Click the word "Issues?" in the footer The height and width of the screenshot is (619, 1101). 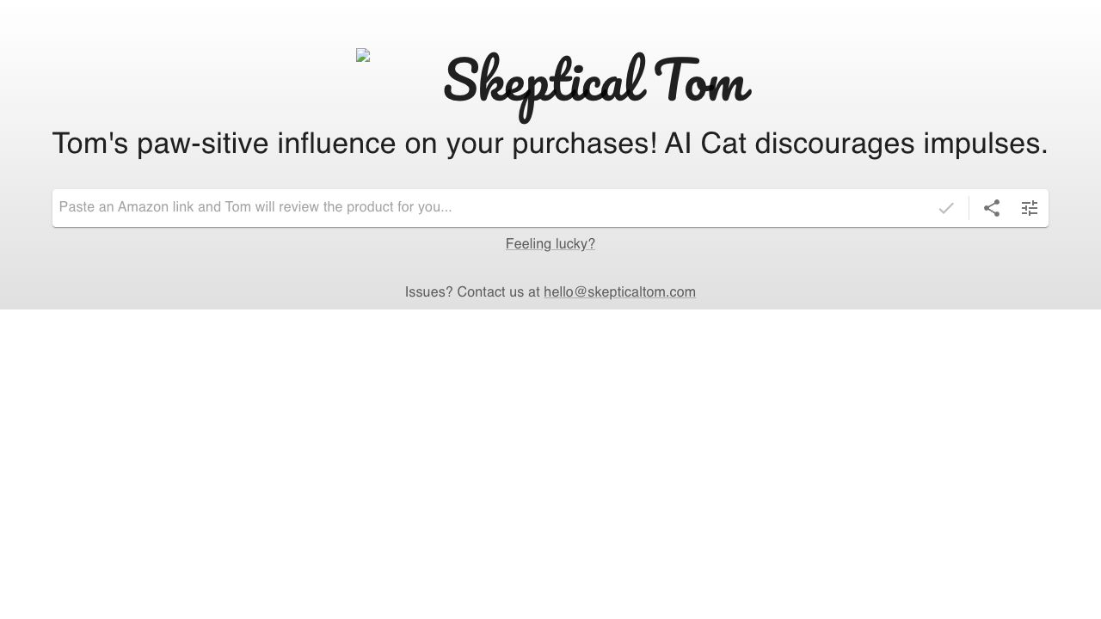[x=428, y=292]
